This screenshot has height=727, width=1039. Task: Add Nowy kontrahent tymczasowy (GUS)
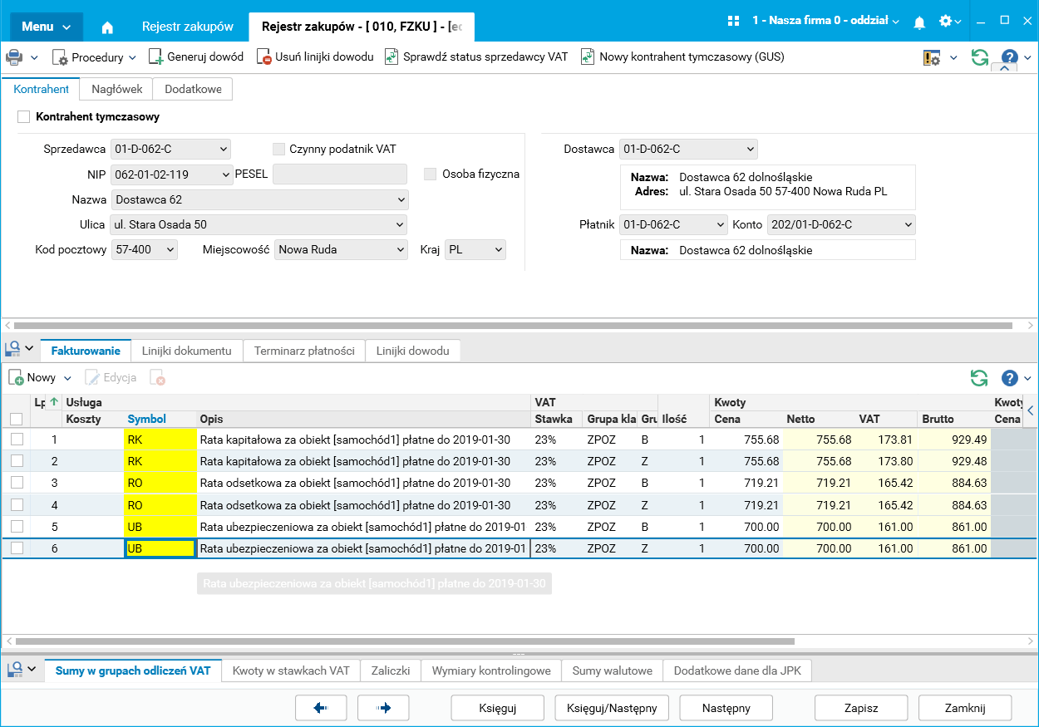[682, 57]
